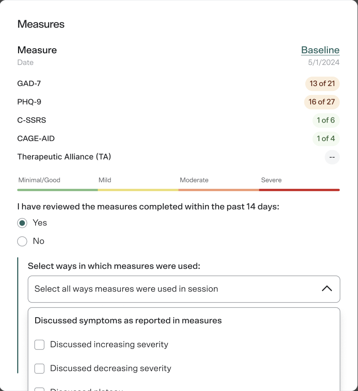Viewport: 358px width, 391px height.
Task: Click the PHQ-9 score badge showing 16 of 27
Action: click(x=322, y=102)
